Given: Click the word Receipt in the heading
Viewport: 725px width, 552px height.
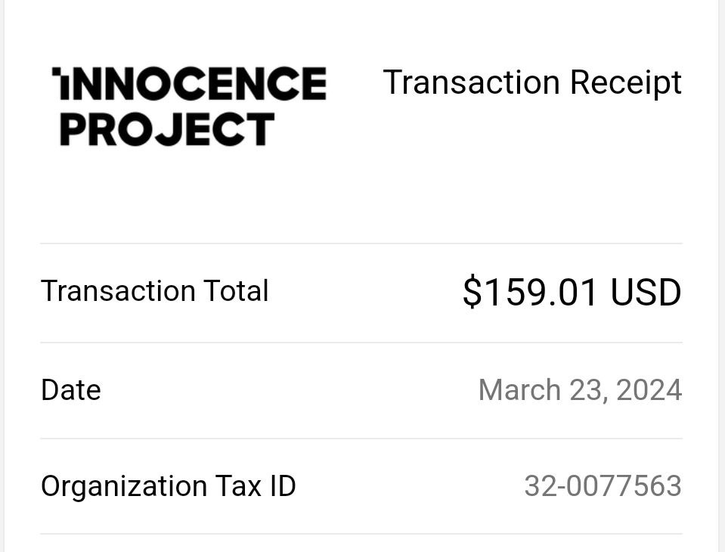Looking at the screenshot, I should point(626,84).
